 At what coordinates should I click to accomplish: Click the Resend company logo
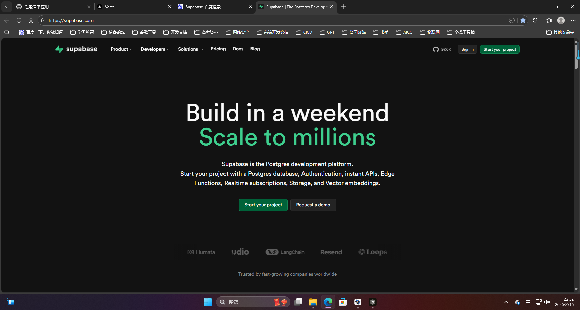(331, 252)
